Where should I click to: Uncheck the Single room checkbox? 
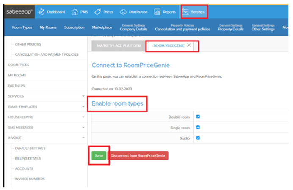pyautogui.click(x=198, y=127)
